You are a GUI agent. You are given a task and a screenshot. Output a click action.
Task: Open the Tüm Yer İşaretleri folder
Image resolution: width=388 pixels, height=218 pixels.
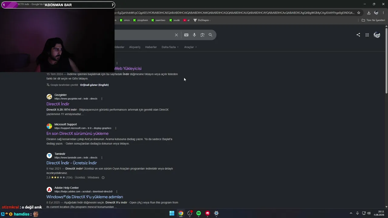coord(373,20)
